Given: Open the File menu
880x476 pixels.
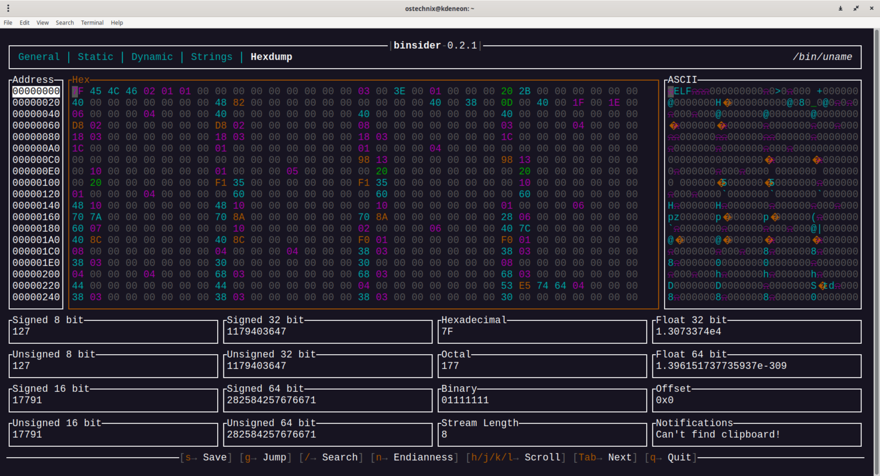Looking at the screenshot, I should (x=8, y=22).
